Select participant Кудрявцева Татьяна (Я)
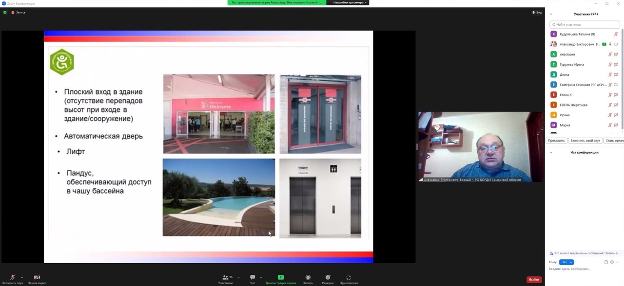The width and height of the screenshot is (624, 286). point(585,34)
